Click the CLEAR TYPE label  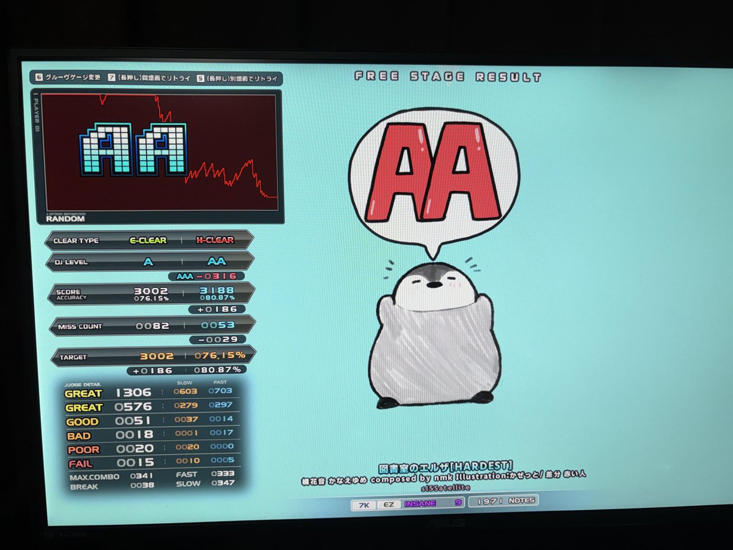tap(76, 241)
